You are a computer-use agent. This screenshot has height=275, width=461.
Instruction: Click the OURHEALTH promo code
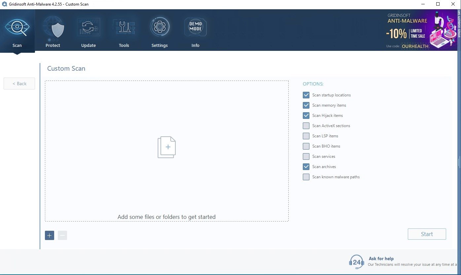(415, 46)
